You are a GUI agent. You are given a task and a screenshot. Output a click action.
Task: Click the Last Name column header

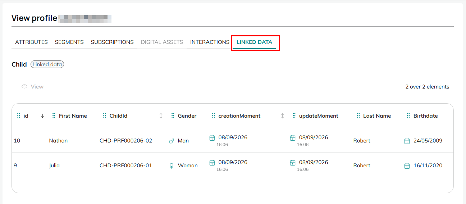377,116
